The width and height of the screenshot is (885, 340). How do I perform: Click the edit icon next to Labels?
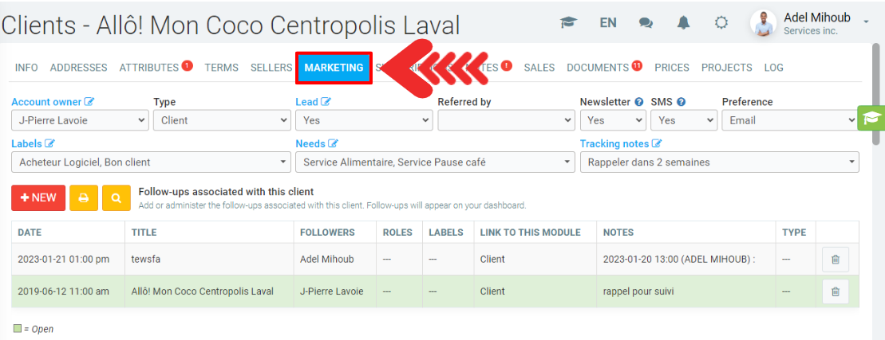pyautogui.click(x=50, y=144)
